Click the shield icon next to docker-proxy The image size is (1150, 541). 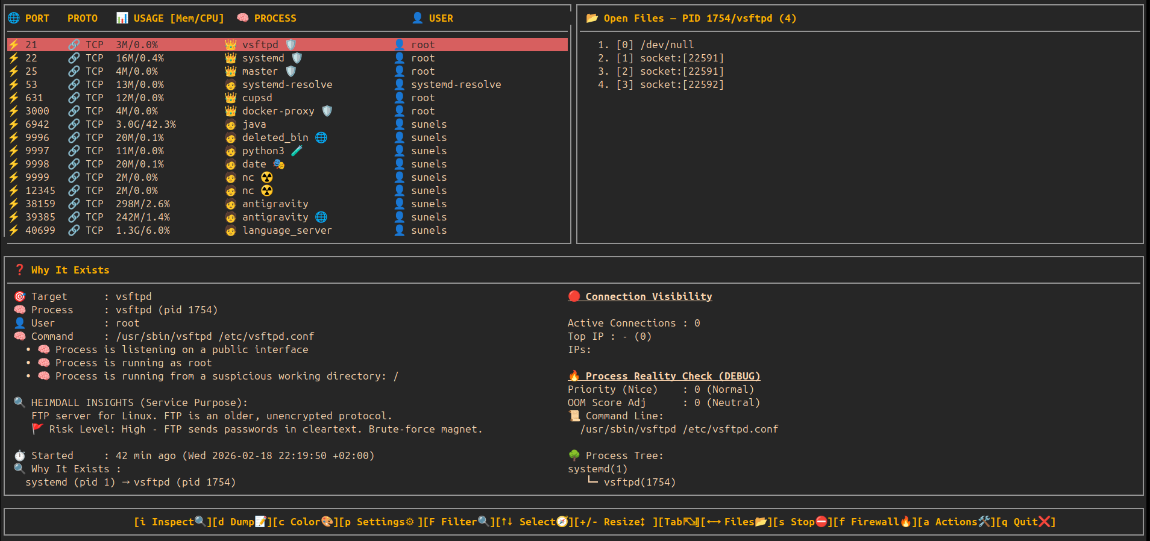point(327,111)
